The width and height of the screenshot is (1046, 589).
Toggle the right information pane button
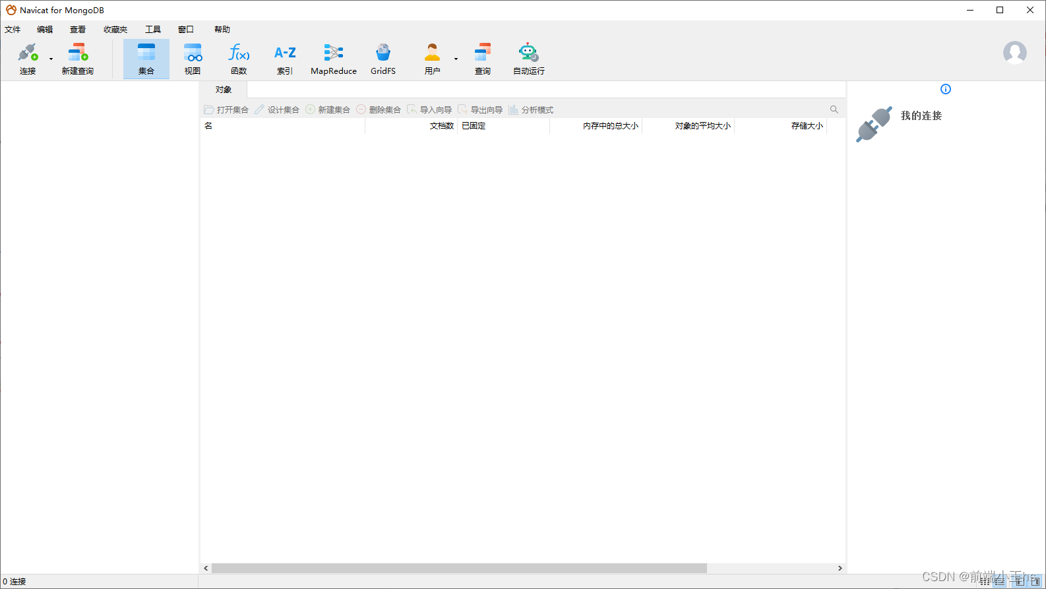pyautogui.click(x=1035, y=581)
